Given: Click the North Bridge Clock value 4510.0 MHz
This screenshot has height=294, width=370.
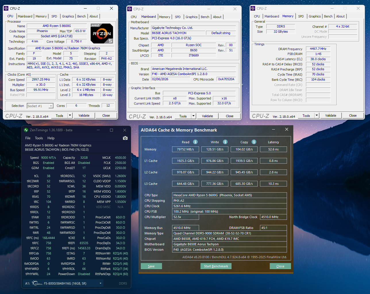Looking at the screenshot, I should [273, 217].
